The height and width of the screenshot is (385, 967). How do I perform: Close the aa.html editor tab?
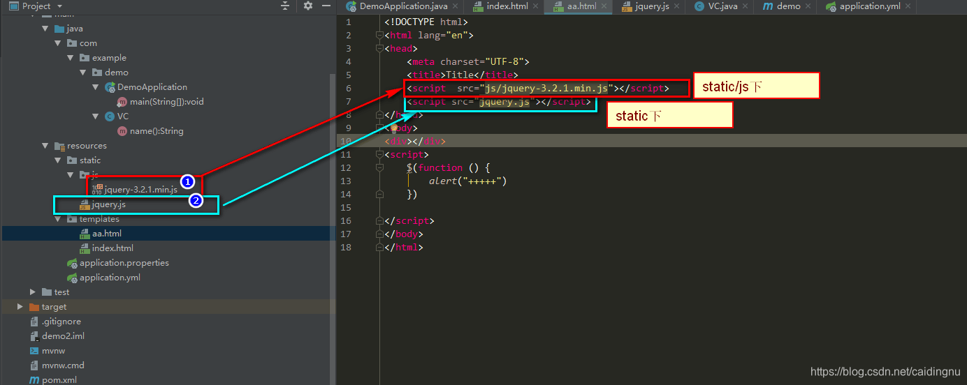pos(604,6)
